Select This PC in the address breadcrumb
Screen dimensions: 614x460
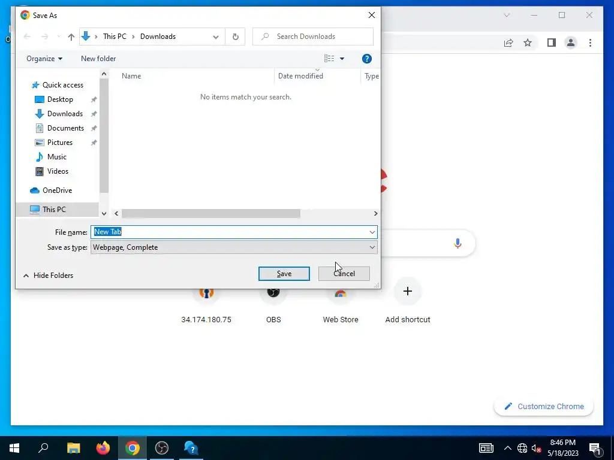coord(115,37)
